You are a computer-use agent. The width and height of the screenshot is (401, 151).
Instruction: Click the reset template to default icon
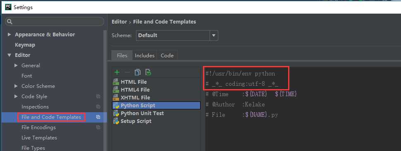click(148, 73)
